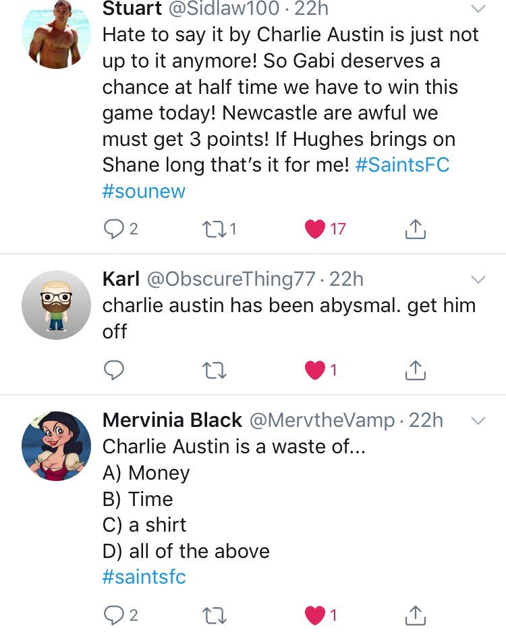Open options chevron on Stuart's tweet
506x635 pixels.
pos(478,9)
